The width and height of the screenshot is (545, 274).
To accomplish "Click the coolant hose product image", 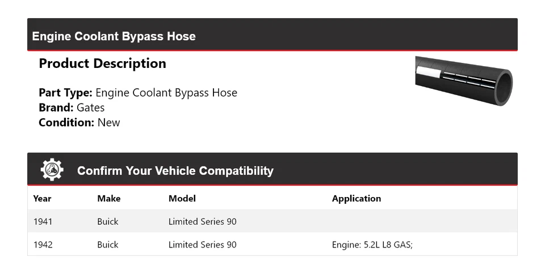I will pyautogui.click(x=463, y=80).
